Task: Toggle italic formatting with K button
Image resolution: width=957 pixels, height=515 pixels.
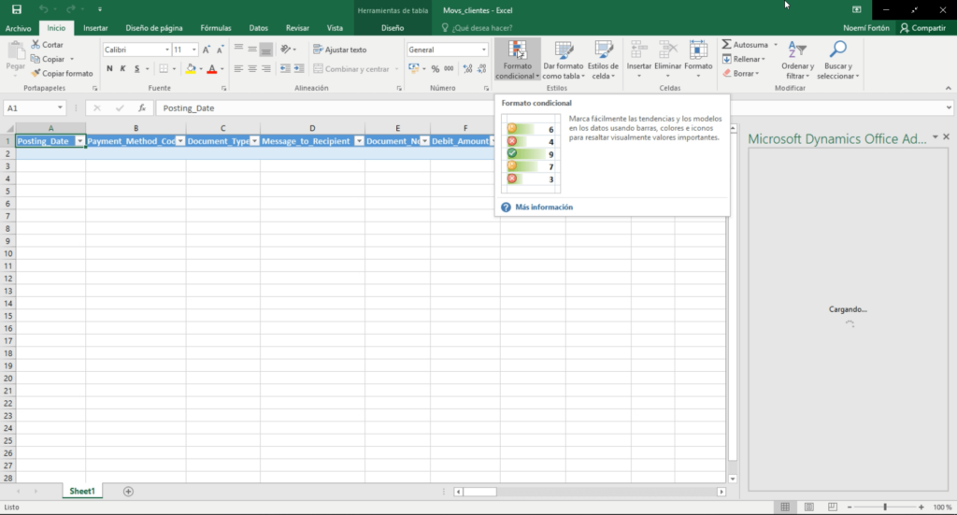Action: click(x=122, y=68)
